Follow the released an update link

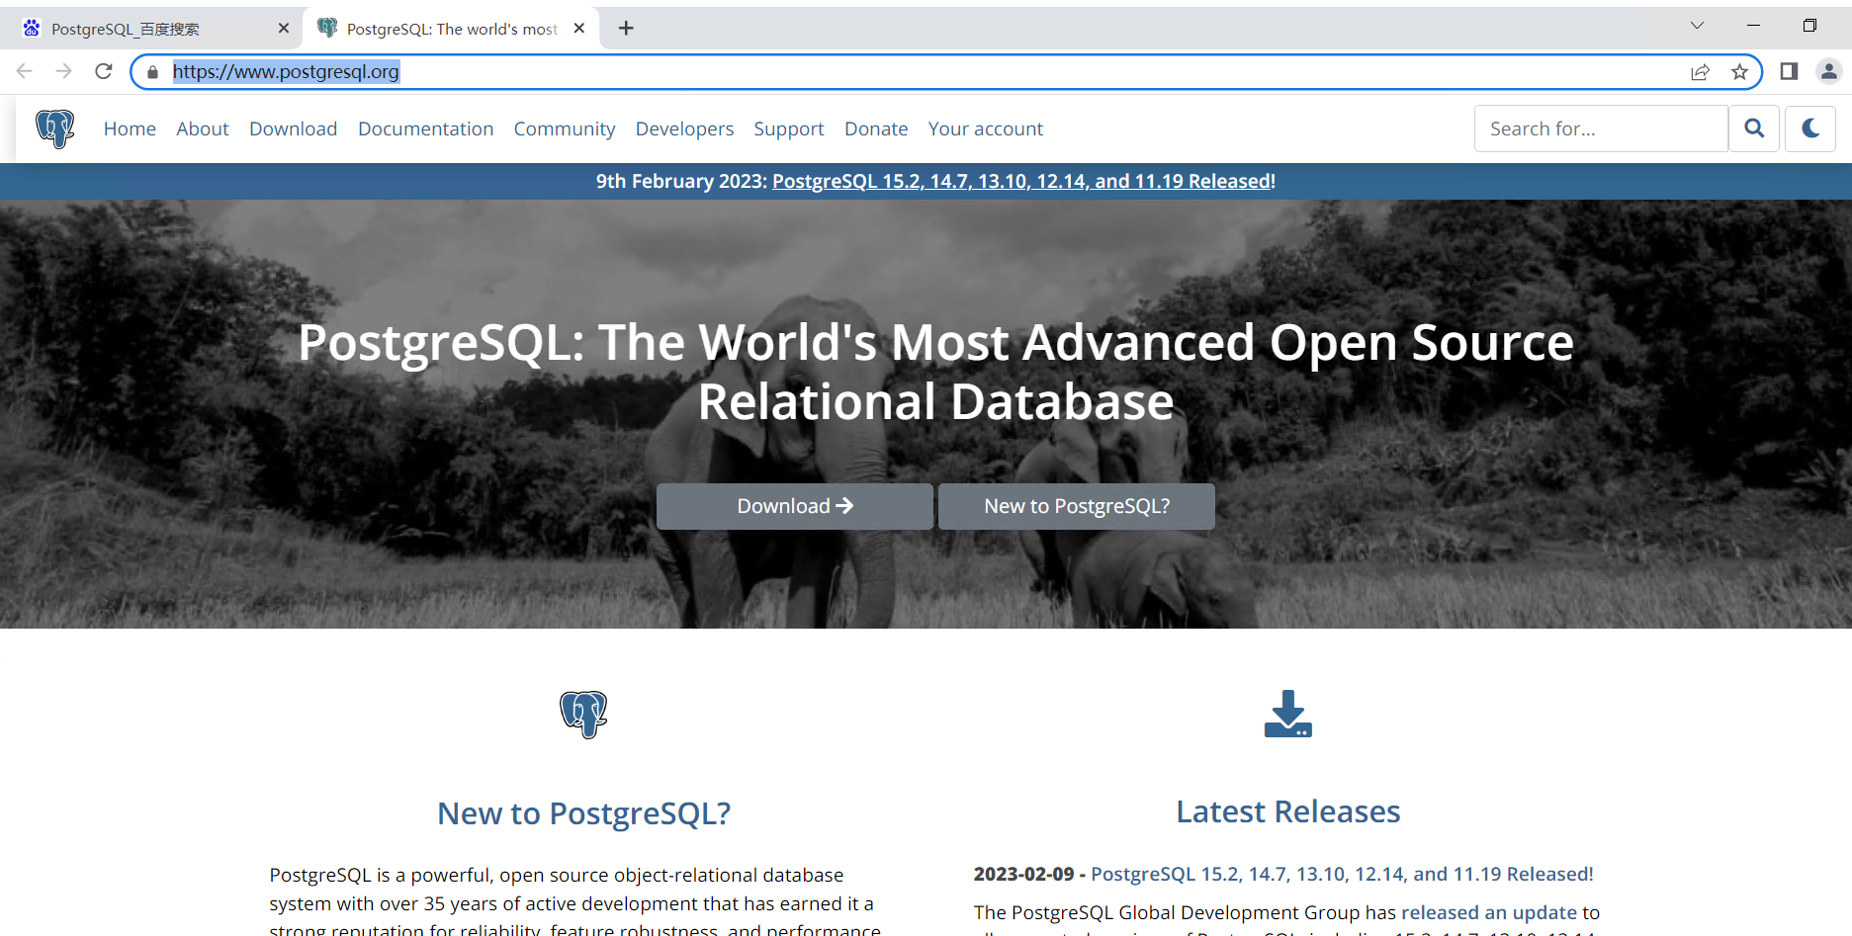click(x=1489, y=912)
